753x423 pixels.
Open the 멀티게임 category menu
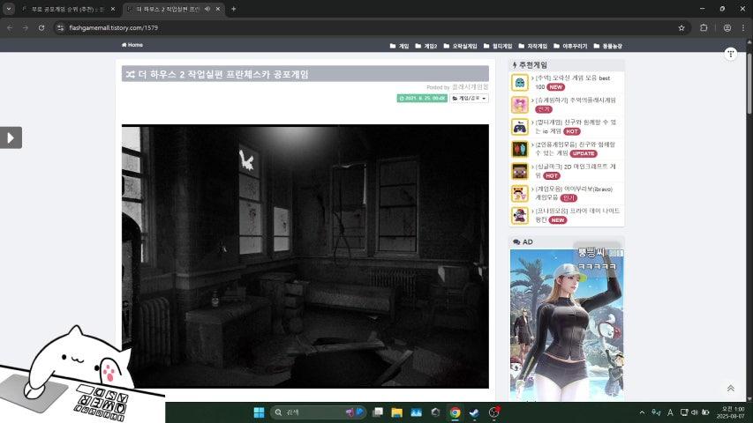pos(498,46)
